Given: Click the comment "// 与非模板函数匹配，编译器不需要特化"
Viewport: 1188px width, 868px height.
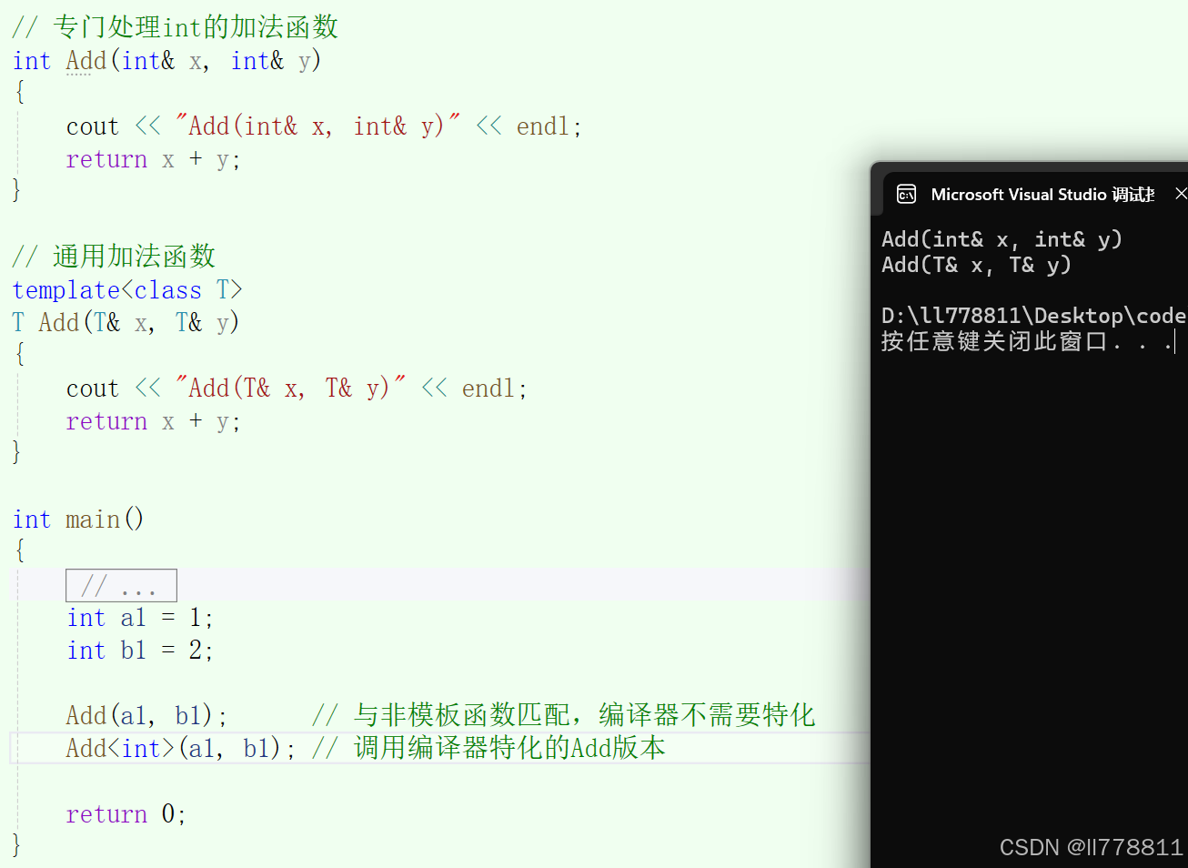Looking at the screenshot, I should pyautogui.click(x=563, y=716).
